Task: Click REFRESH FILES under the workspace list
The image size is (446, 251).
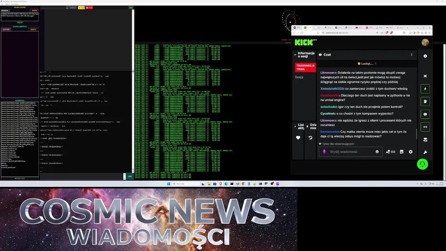Action: 20,178
